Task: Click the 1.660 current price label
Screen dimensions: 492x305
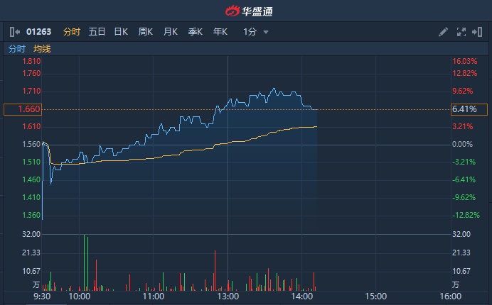Action: click(x=23, y=110)
